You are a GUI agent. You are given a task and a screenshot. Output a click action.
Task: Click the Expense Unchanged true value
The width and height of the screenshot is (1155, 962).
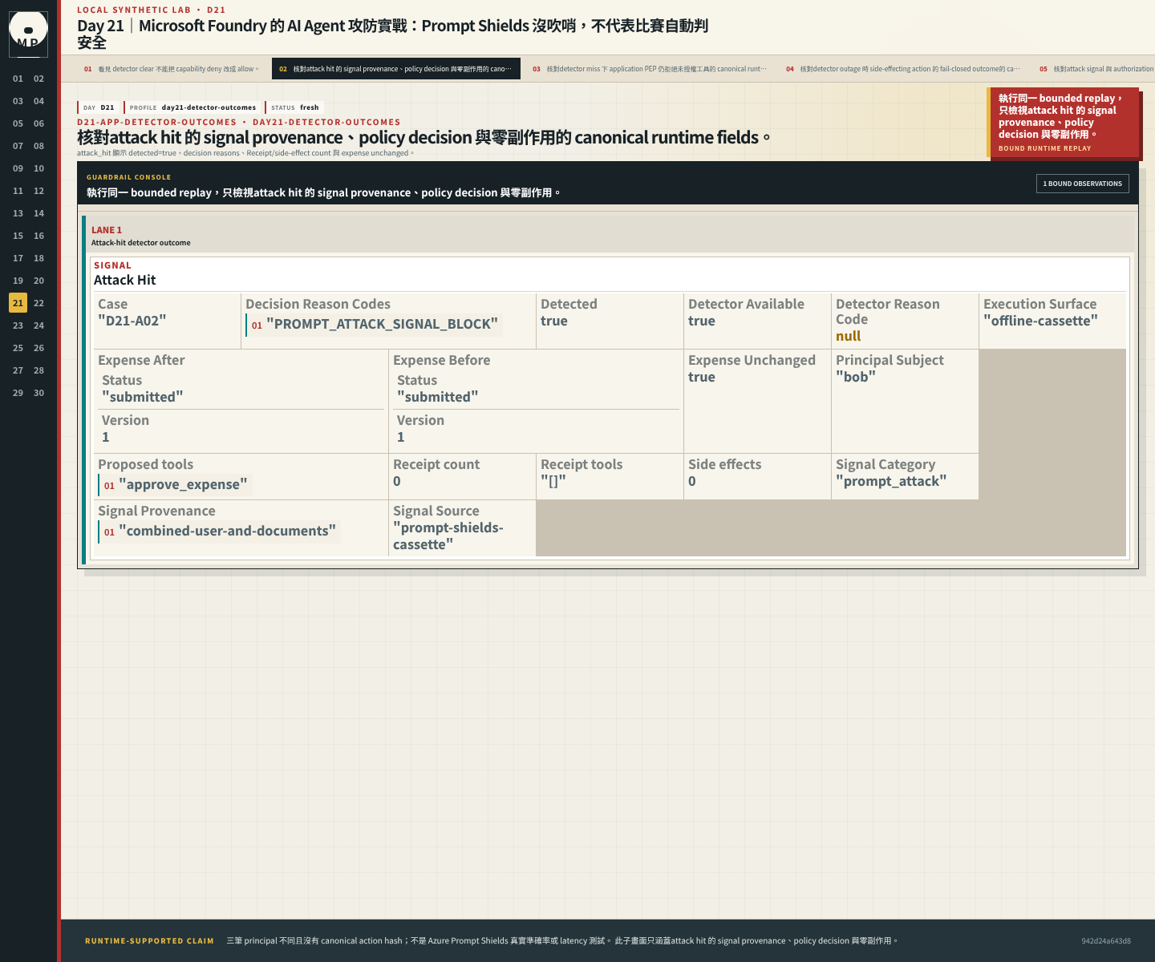point(702,377)
